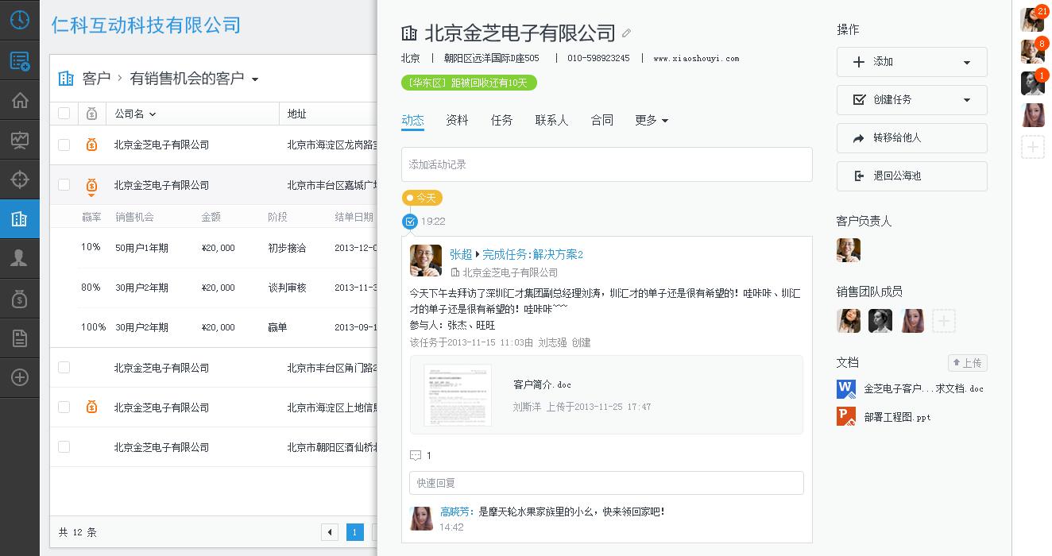Open the home icon in left sidebar
Viewport: 1052px width, 556px height.
[19, 100]
